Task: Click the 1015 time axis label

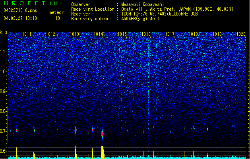Action: click(122, 34)
